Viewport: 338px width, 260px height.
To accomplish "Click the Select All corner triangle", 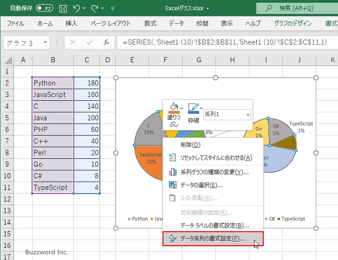I will click(x=8, y=60).
